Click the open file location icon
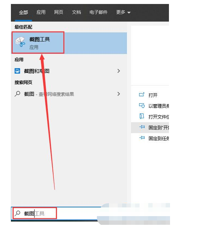This screenshot has height=227, width=202. (x=142, y=116)
